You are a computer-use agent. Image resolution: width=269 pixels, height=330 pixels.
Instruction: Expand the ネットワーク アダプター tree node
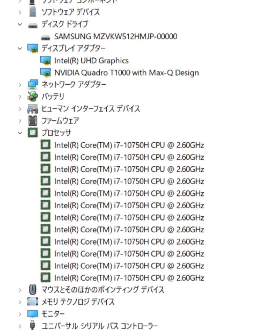20,84
